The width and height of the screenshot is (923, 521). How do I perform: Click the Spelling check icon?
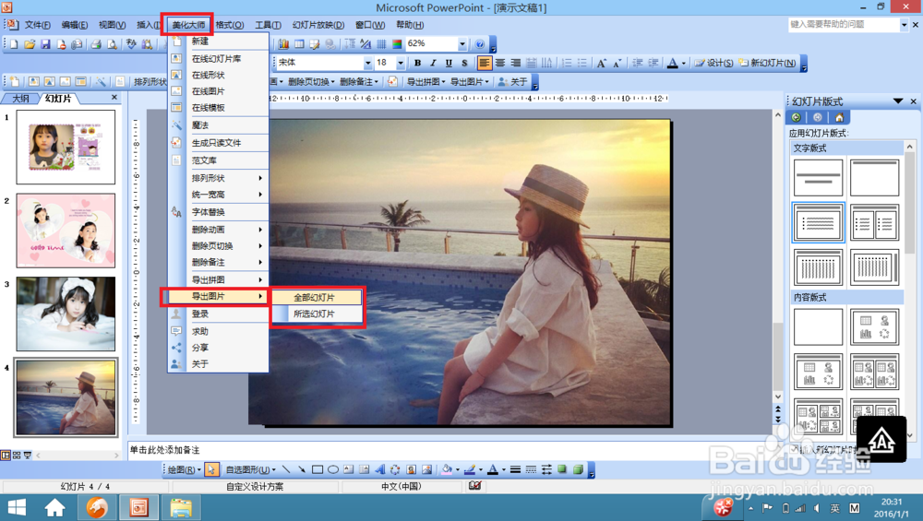point(131,44)
